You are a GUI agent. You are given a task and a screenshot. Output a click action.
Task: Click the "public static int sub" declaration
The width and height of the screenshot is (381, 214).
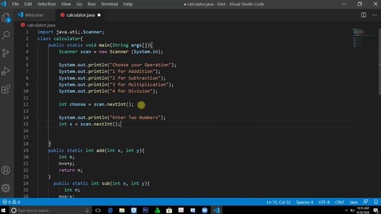tap(101, 184)
